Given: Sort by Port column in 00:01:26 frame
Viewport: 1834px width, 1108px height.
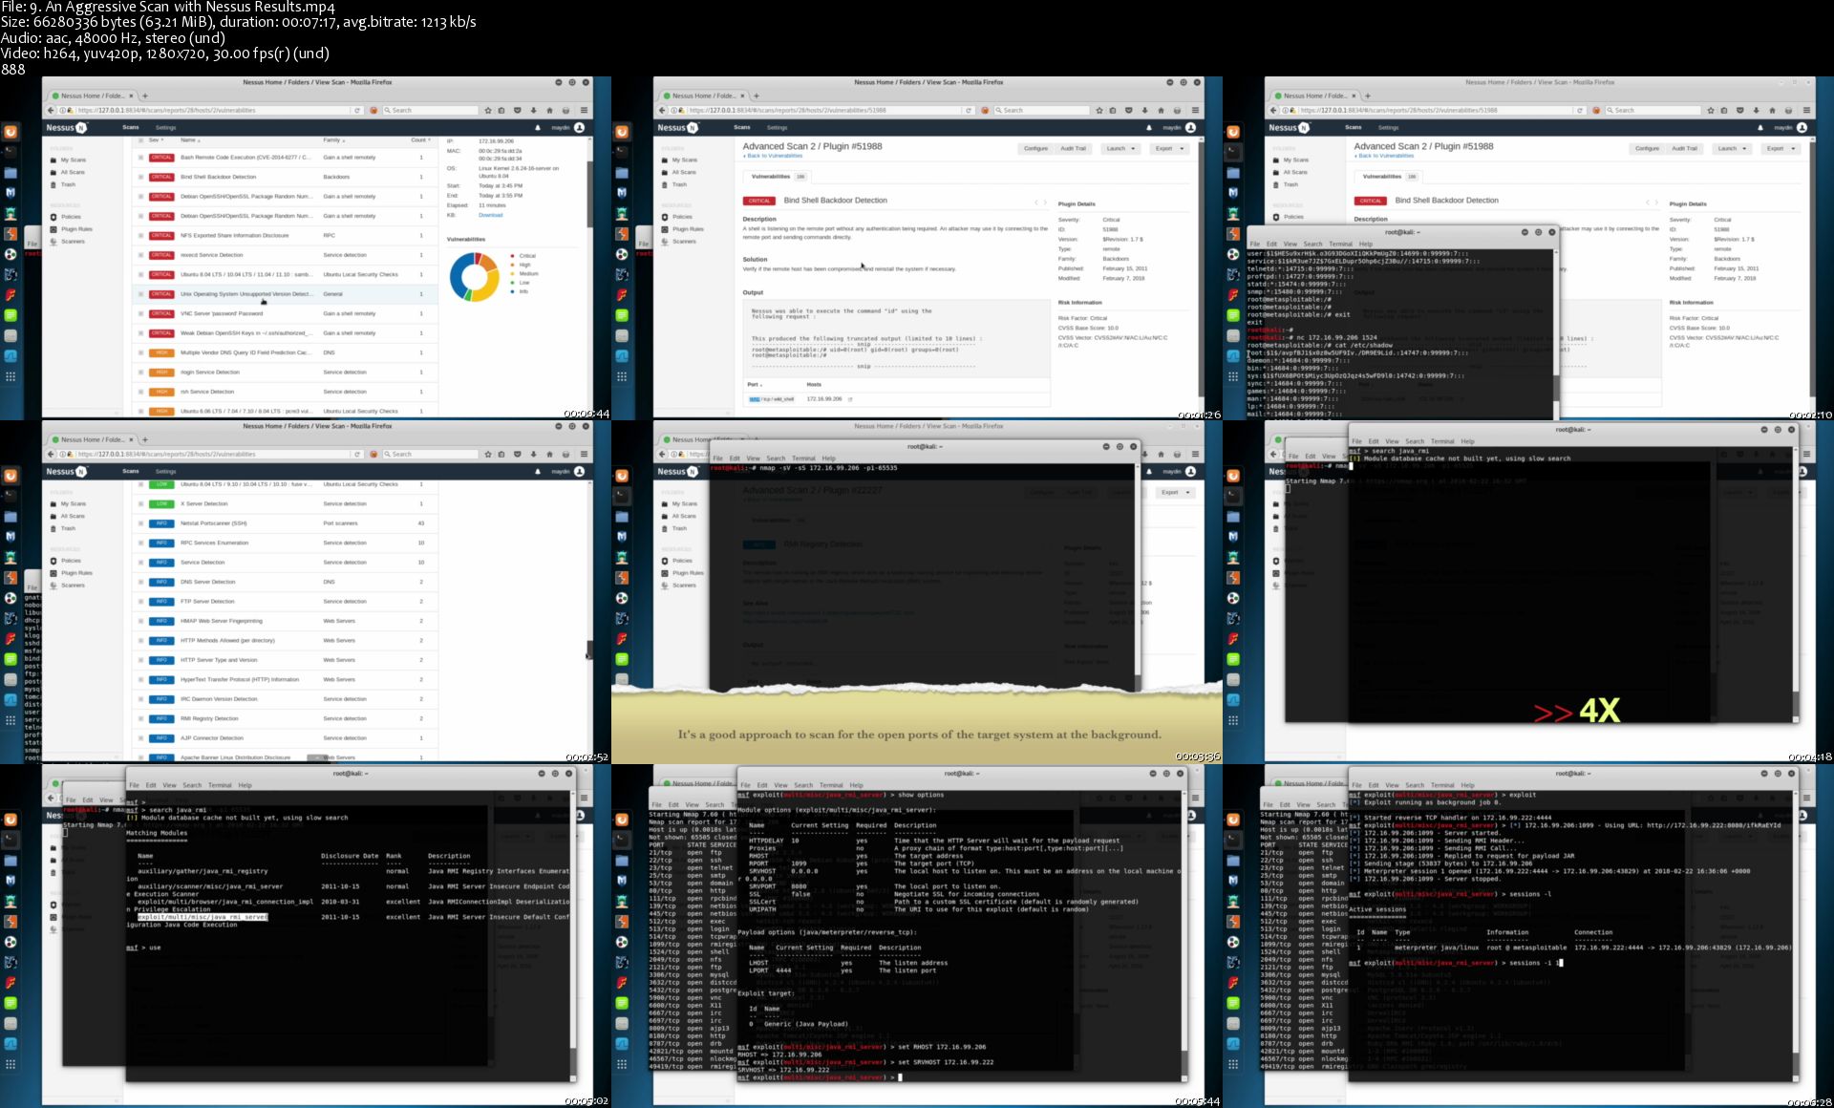Looking at the screenshot, I should tap(755, 385).
